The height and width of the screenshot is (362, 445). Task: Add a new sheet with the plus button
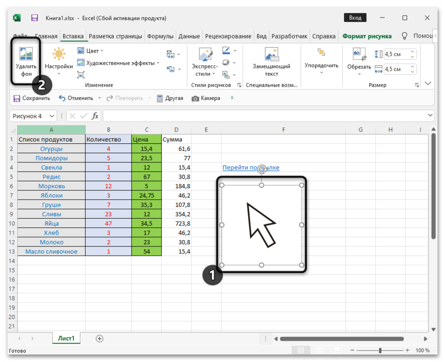[99, 338]
